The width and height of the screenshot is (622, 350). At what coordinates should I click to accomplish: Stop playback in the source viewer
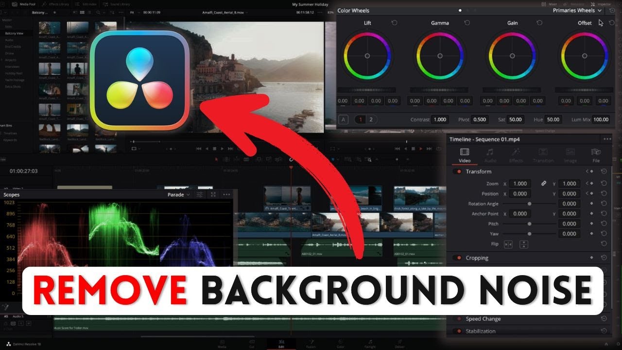click(214, 149)
